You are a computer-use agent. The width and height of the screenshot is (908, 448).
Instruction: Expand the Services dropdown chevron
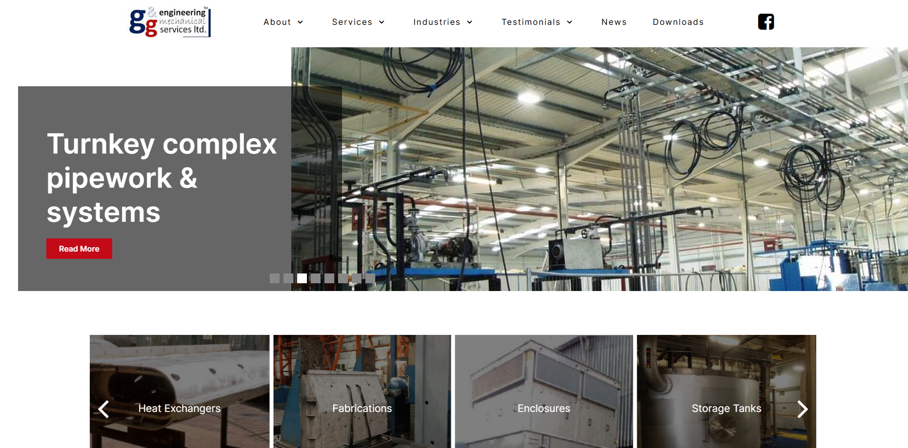pos(382,22)
